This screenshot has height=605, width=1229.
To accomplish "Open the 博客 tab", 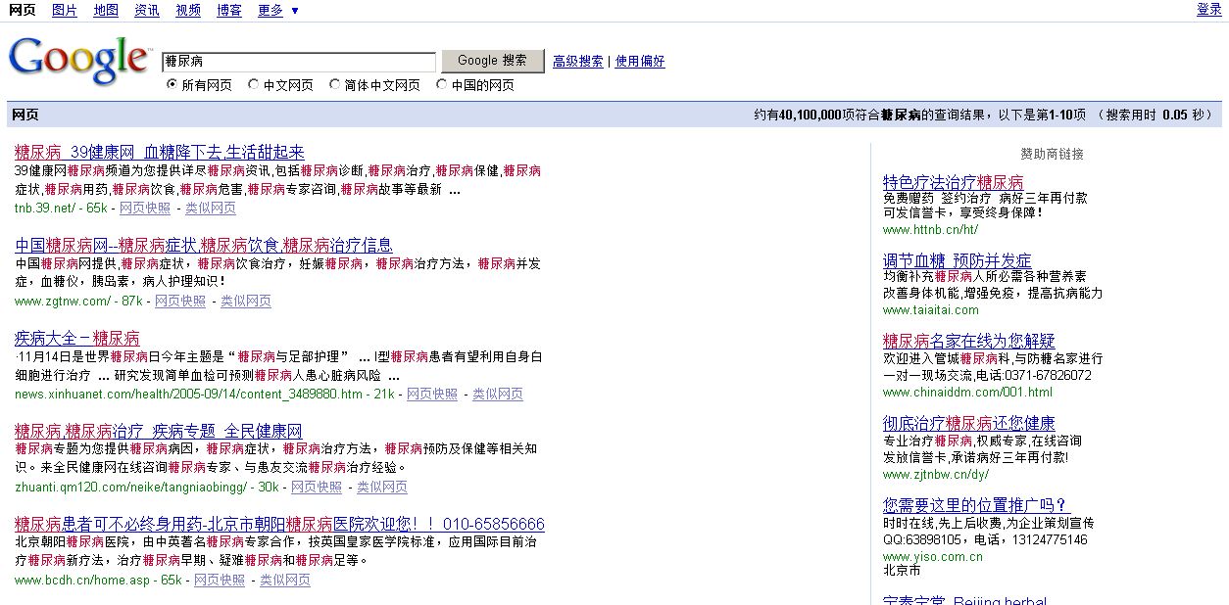I will pos(229,10).
